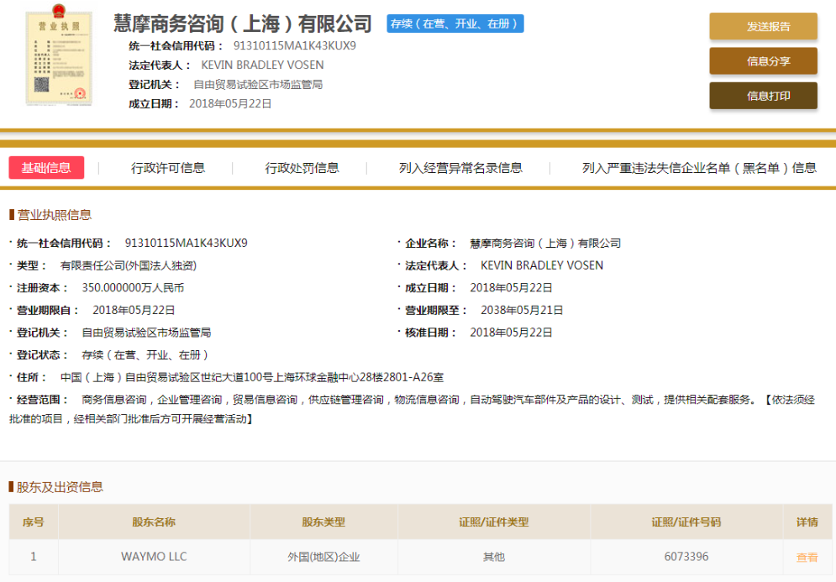Click the 信息打印 button
This screenshot has height=582, width=836.
tap(763, 96)
